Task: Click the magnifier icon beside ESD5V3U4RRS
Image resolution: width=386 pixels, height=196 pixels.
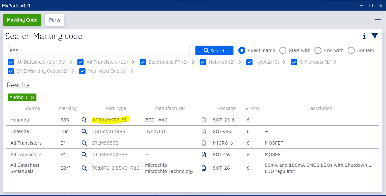Action: coord(84,131)
